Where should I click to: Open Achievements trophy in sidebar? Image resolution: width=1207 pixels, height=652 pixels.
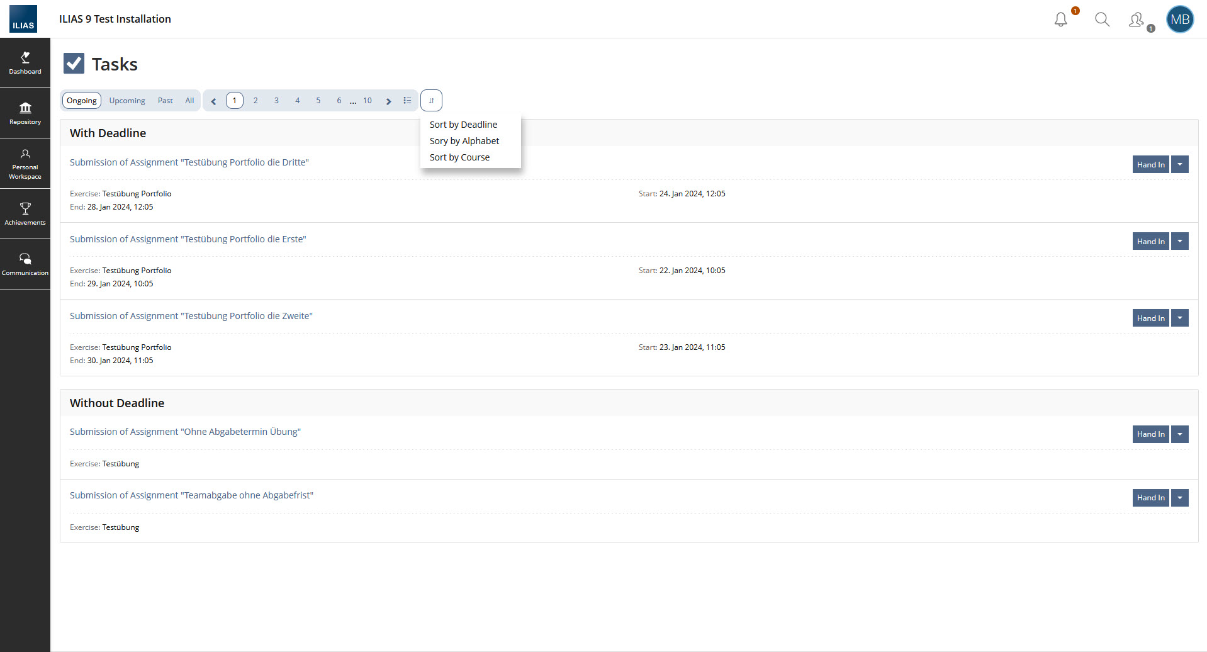point(25,214)
